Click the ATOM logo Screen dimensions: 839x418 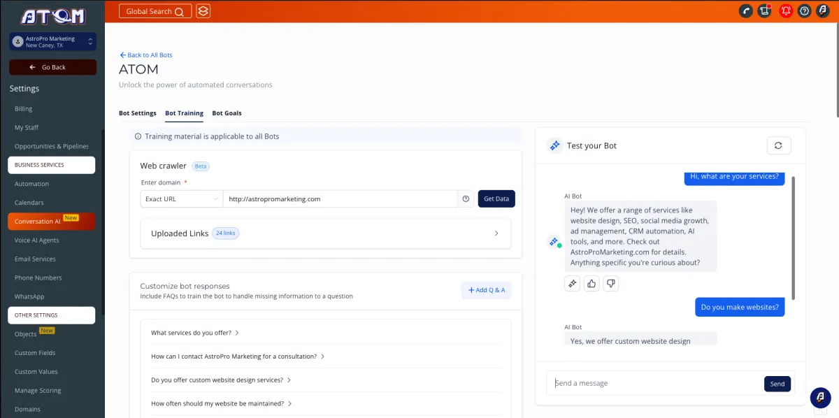coord(52,15)
